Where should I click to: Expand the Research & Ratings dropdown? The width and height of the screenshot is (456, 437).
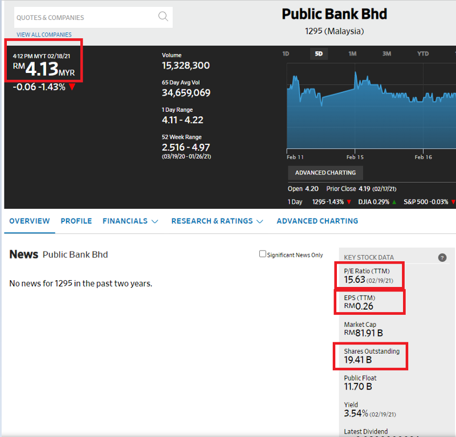[217, 221]
